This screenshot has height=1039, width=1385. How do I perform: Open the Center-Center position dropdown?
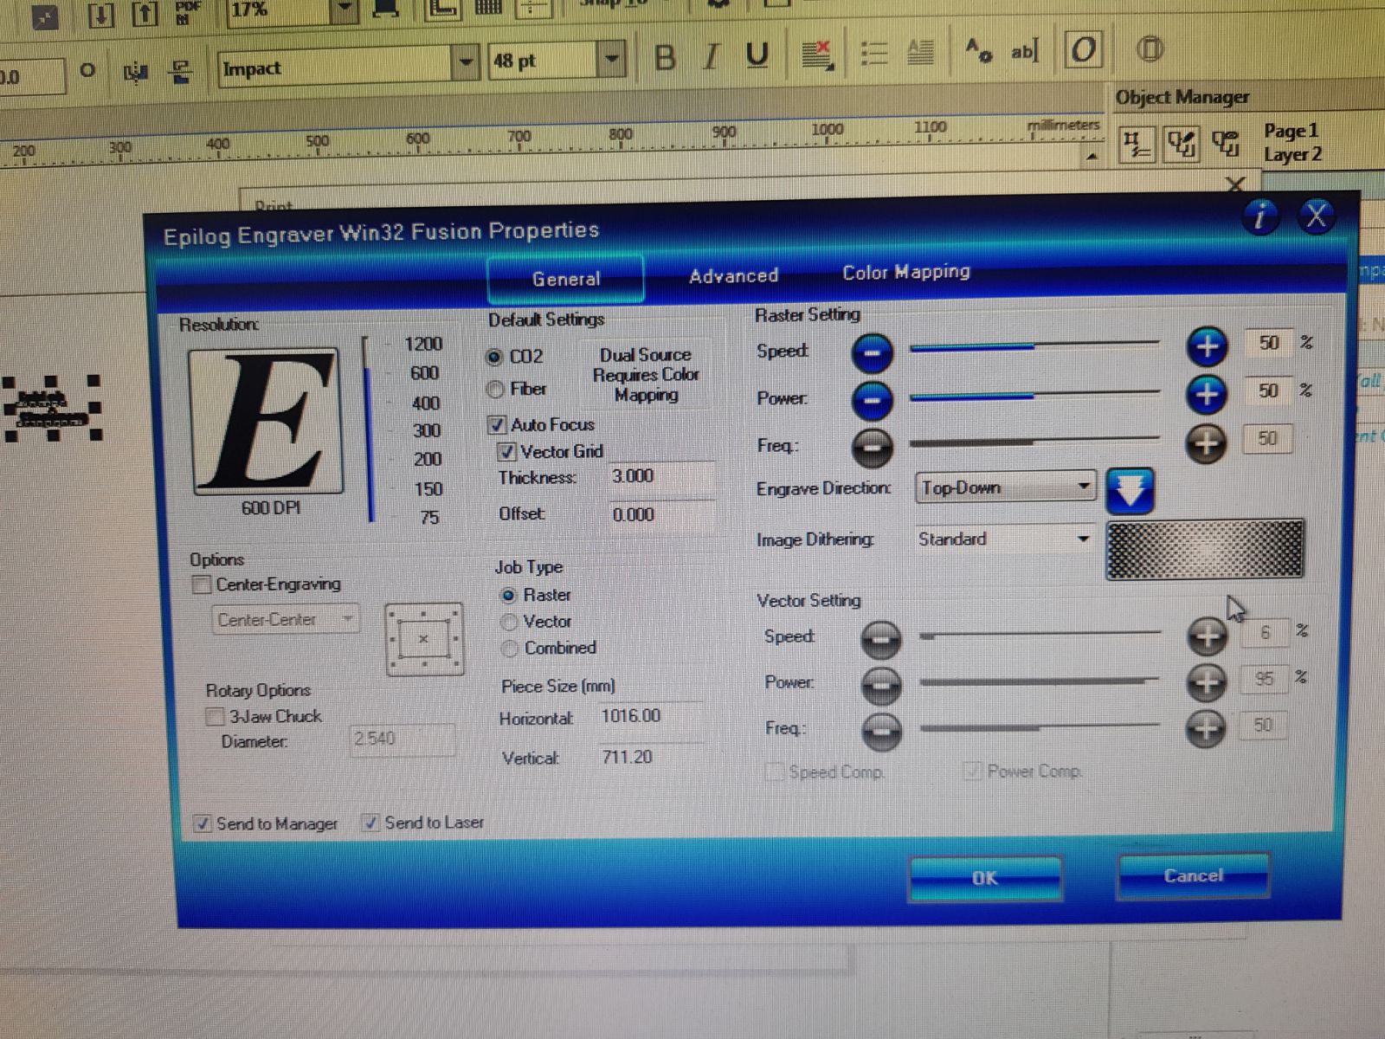coord(286,620)
